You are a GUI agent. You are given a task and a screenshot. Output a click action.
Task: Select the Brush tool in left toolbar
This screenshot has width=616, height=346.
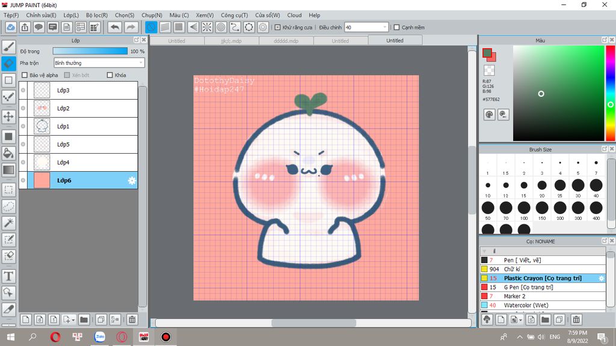[x=8, y=47]
